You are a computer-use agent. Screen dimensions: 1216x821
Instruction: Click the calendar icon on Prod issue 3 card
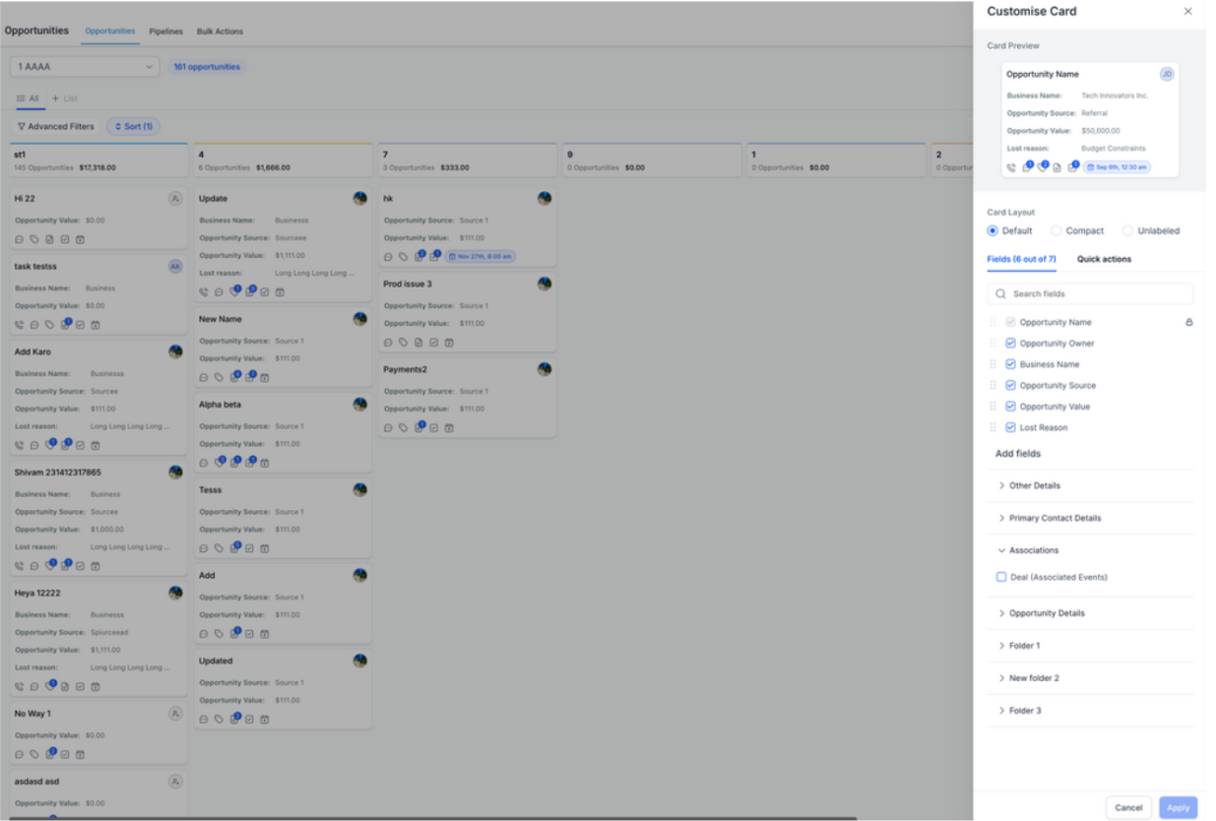coord(449,343)
